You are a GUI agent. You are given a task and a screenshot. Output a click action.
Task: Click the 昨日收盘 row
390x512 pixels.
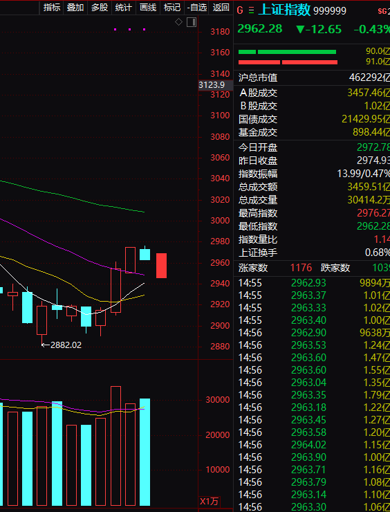pos(312,161)
